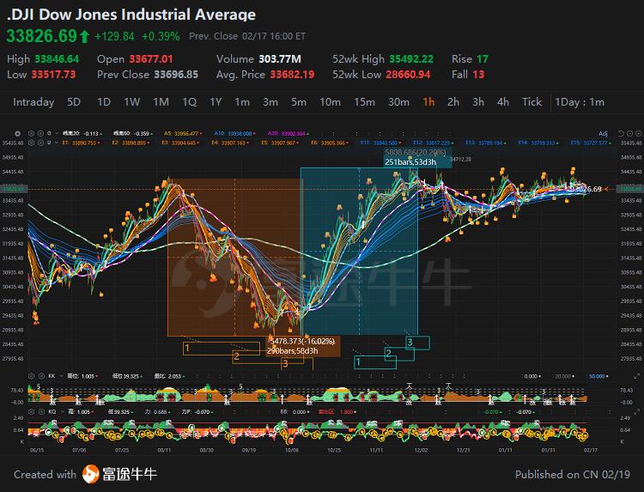Select the 5D timeframe tab
The image size is (644, 492).
74,102
